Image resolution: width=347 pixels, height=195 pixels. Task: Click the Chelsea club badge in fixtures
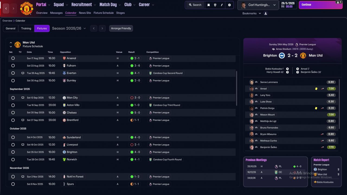pyautogui.click(x=64, y=113)
